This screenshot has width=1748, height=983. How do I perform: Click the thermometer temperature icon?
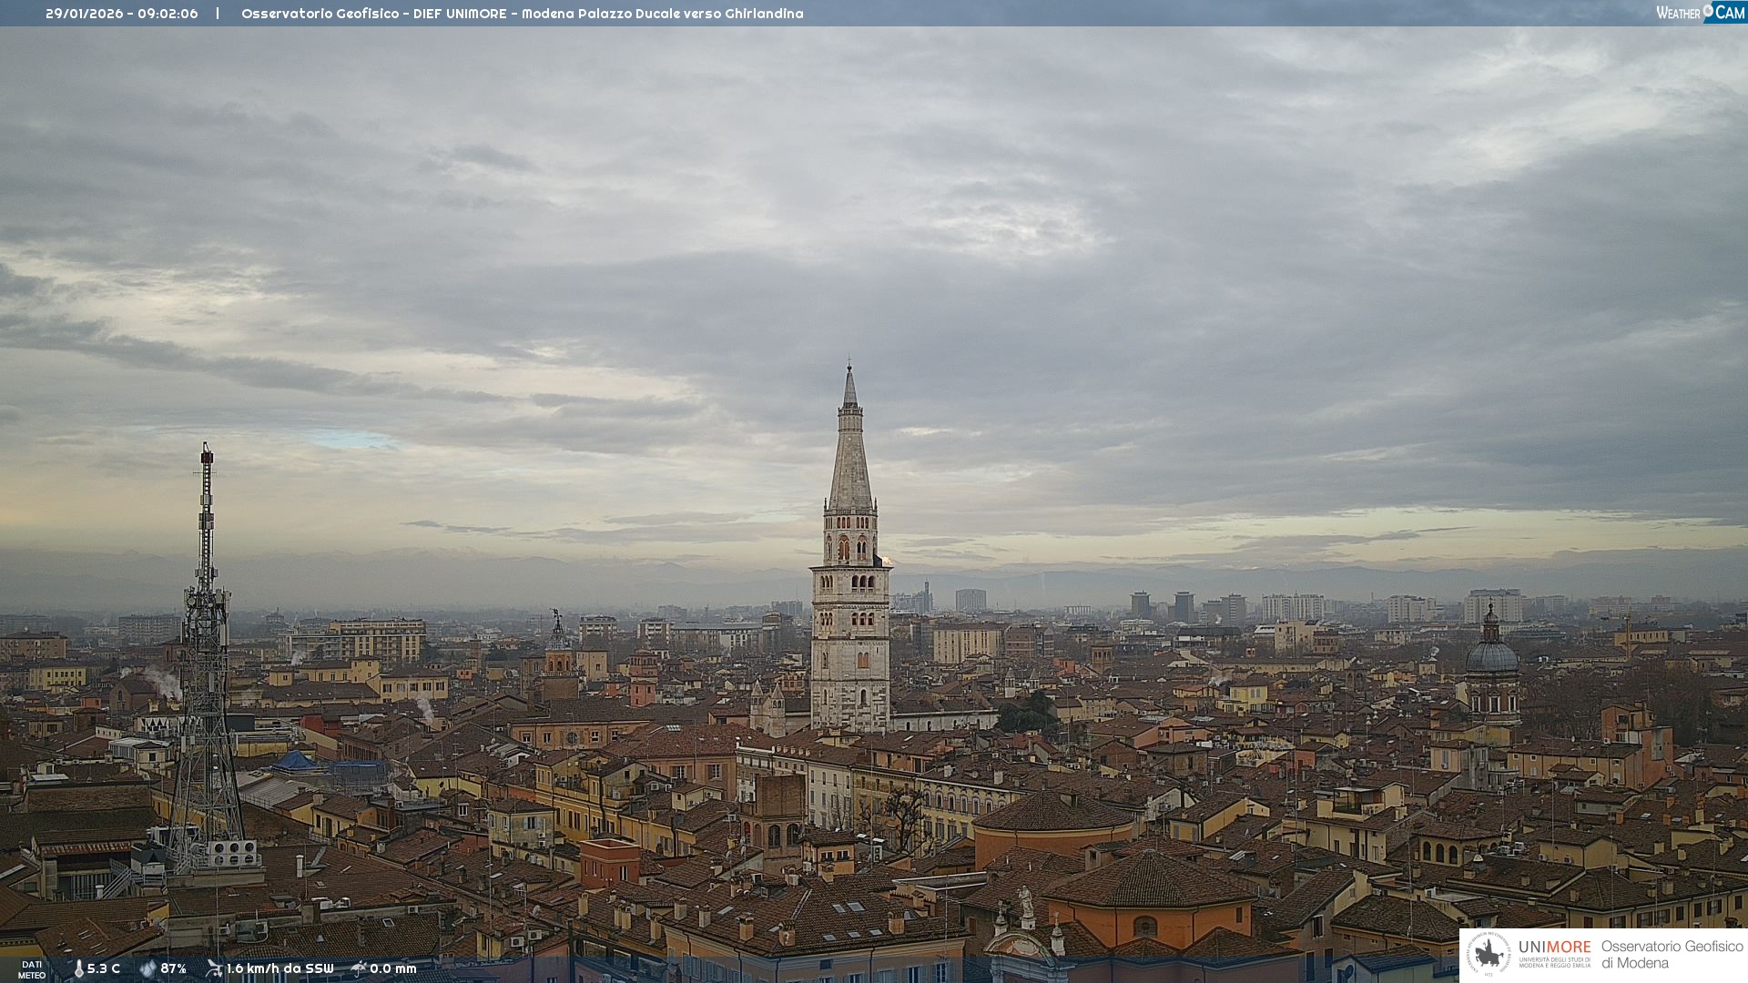click(78, 969)
